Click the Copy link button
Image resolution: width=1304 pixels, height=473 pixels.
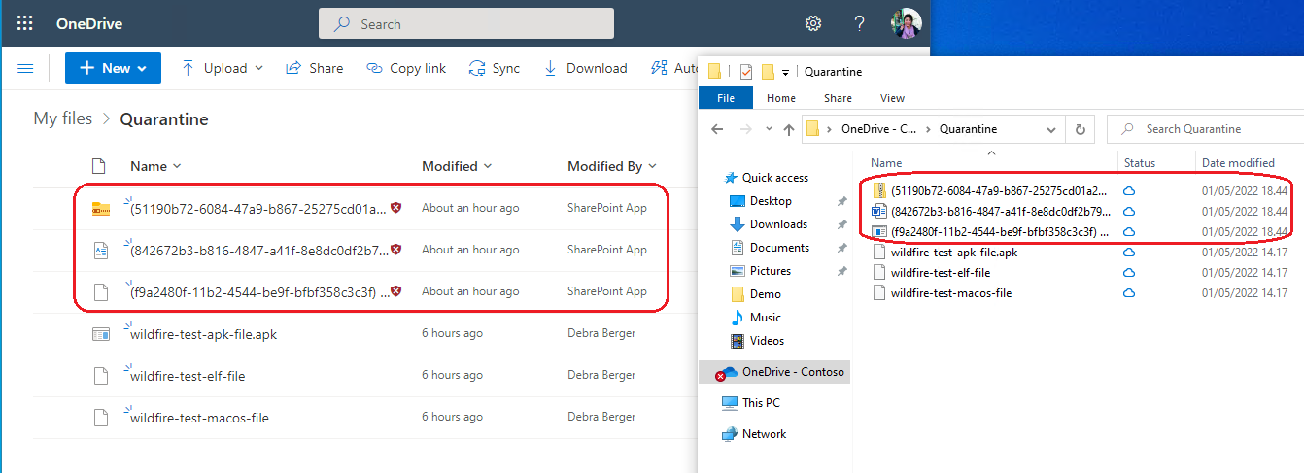[406, 68]
